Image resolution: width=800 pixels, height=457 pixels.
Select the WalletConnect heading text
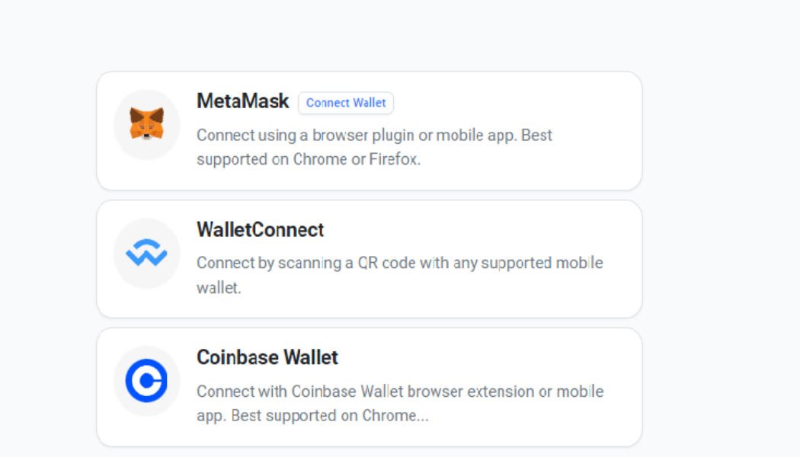(260, 230)
